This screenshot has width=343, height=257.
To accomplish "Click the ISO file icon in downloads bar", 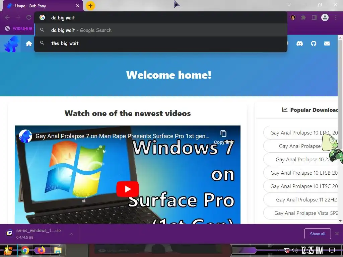I will pos(9,233).
